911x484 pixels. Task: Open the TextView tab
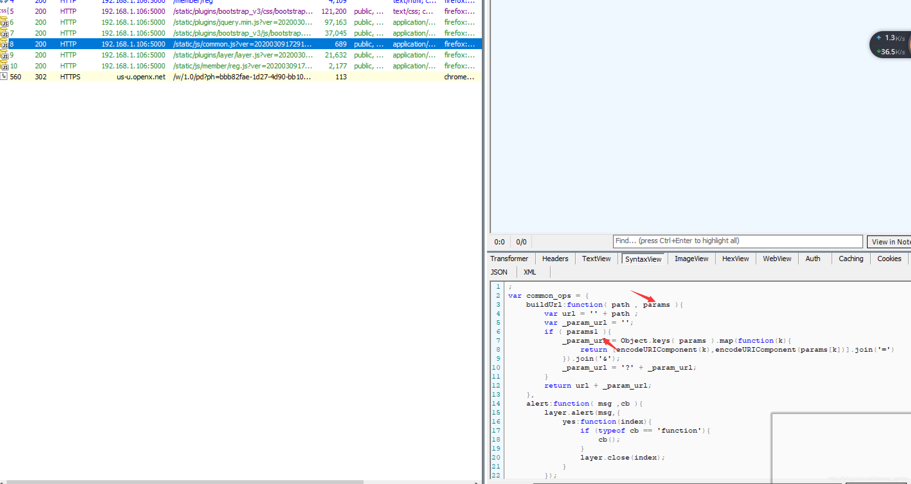pos(596,259)
